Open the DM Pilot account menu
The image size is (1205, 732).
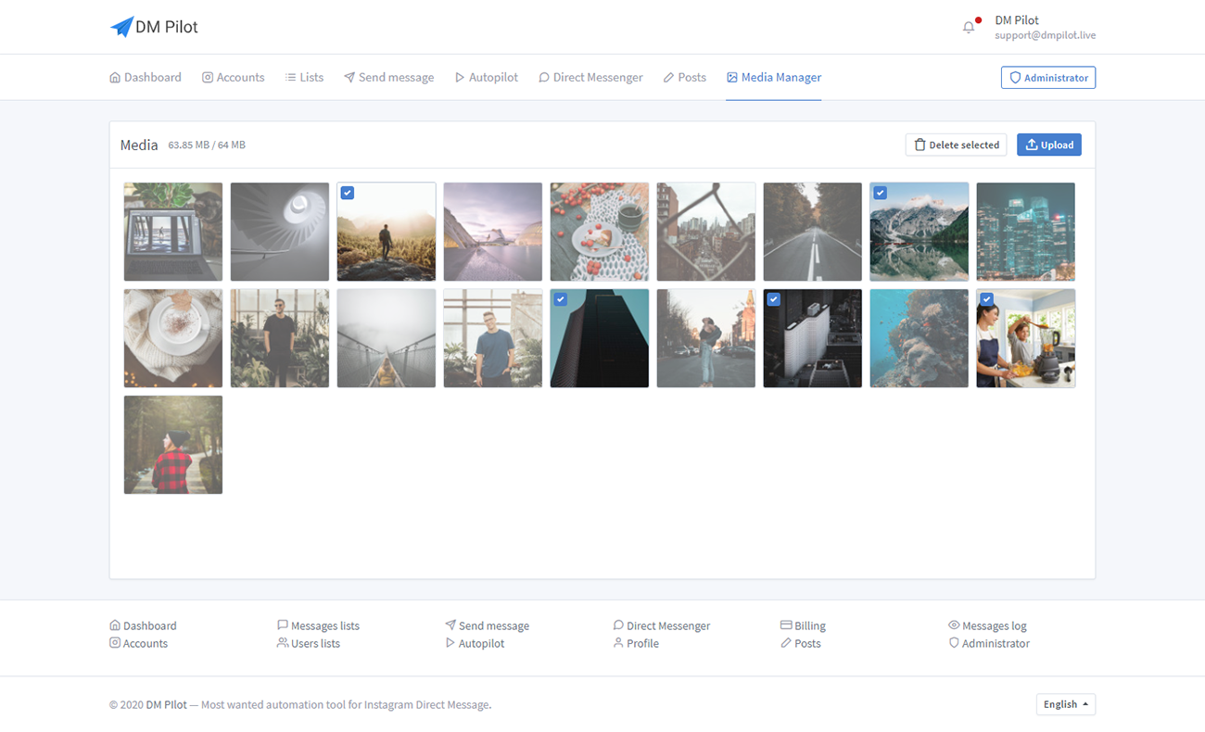tap(1046, 27)
